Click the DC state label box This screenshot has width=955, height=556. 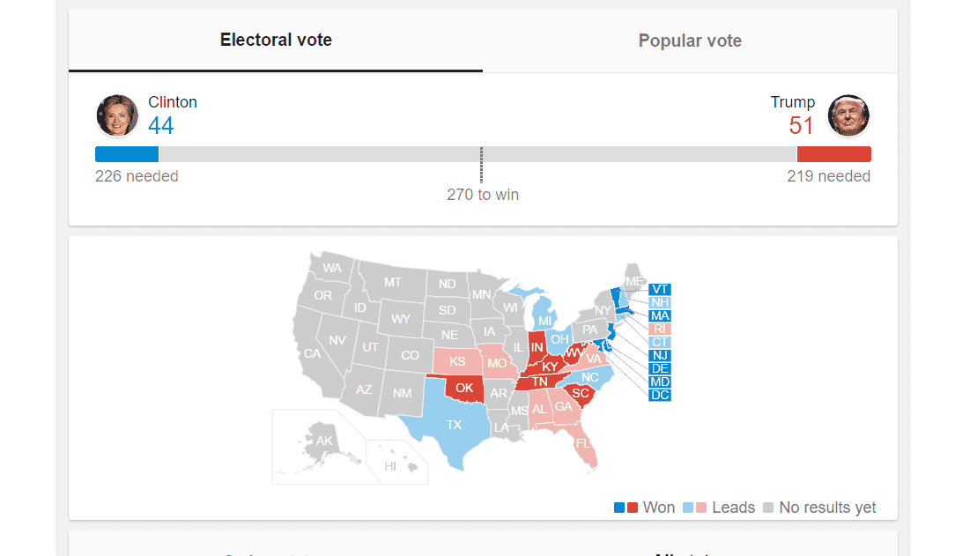[x=660, y=395]
